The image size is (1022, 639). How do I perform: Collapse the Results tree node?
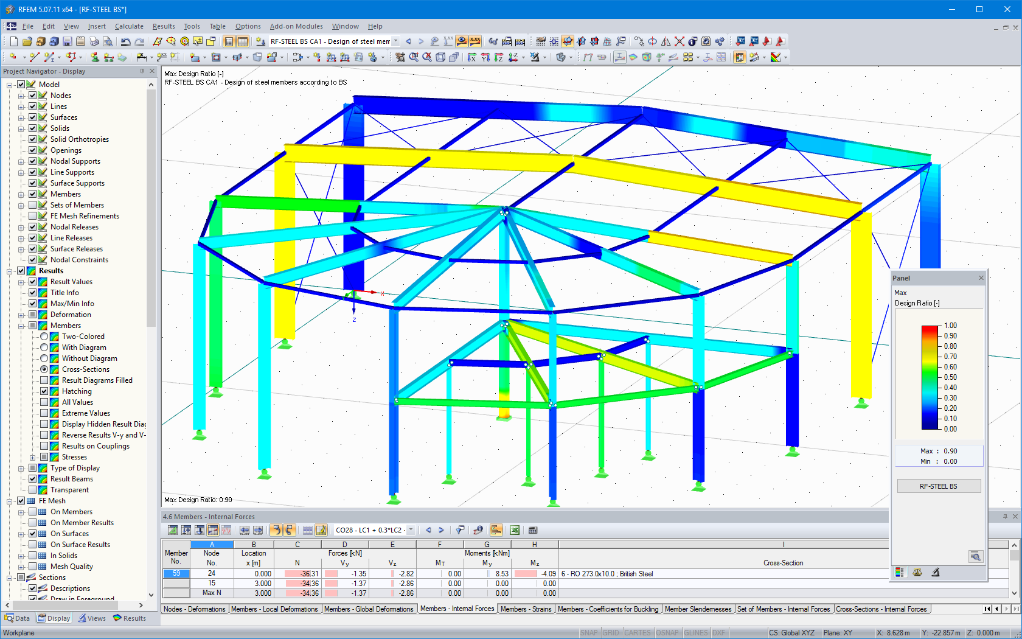(x=10, y=271)
